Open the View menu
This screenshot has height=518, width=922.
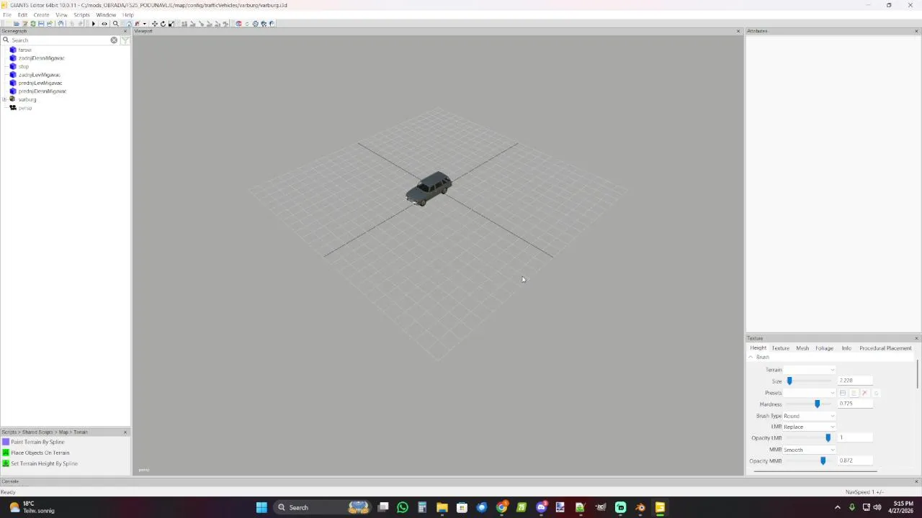61,14
